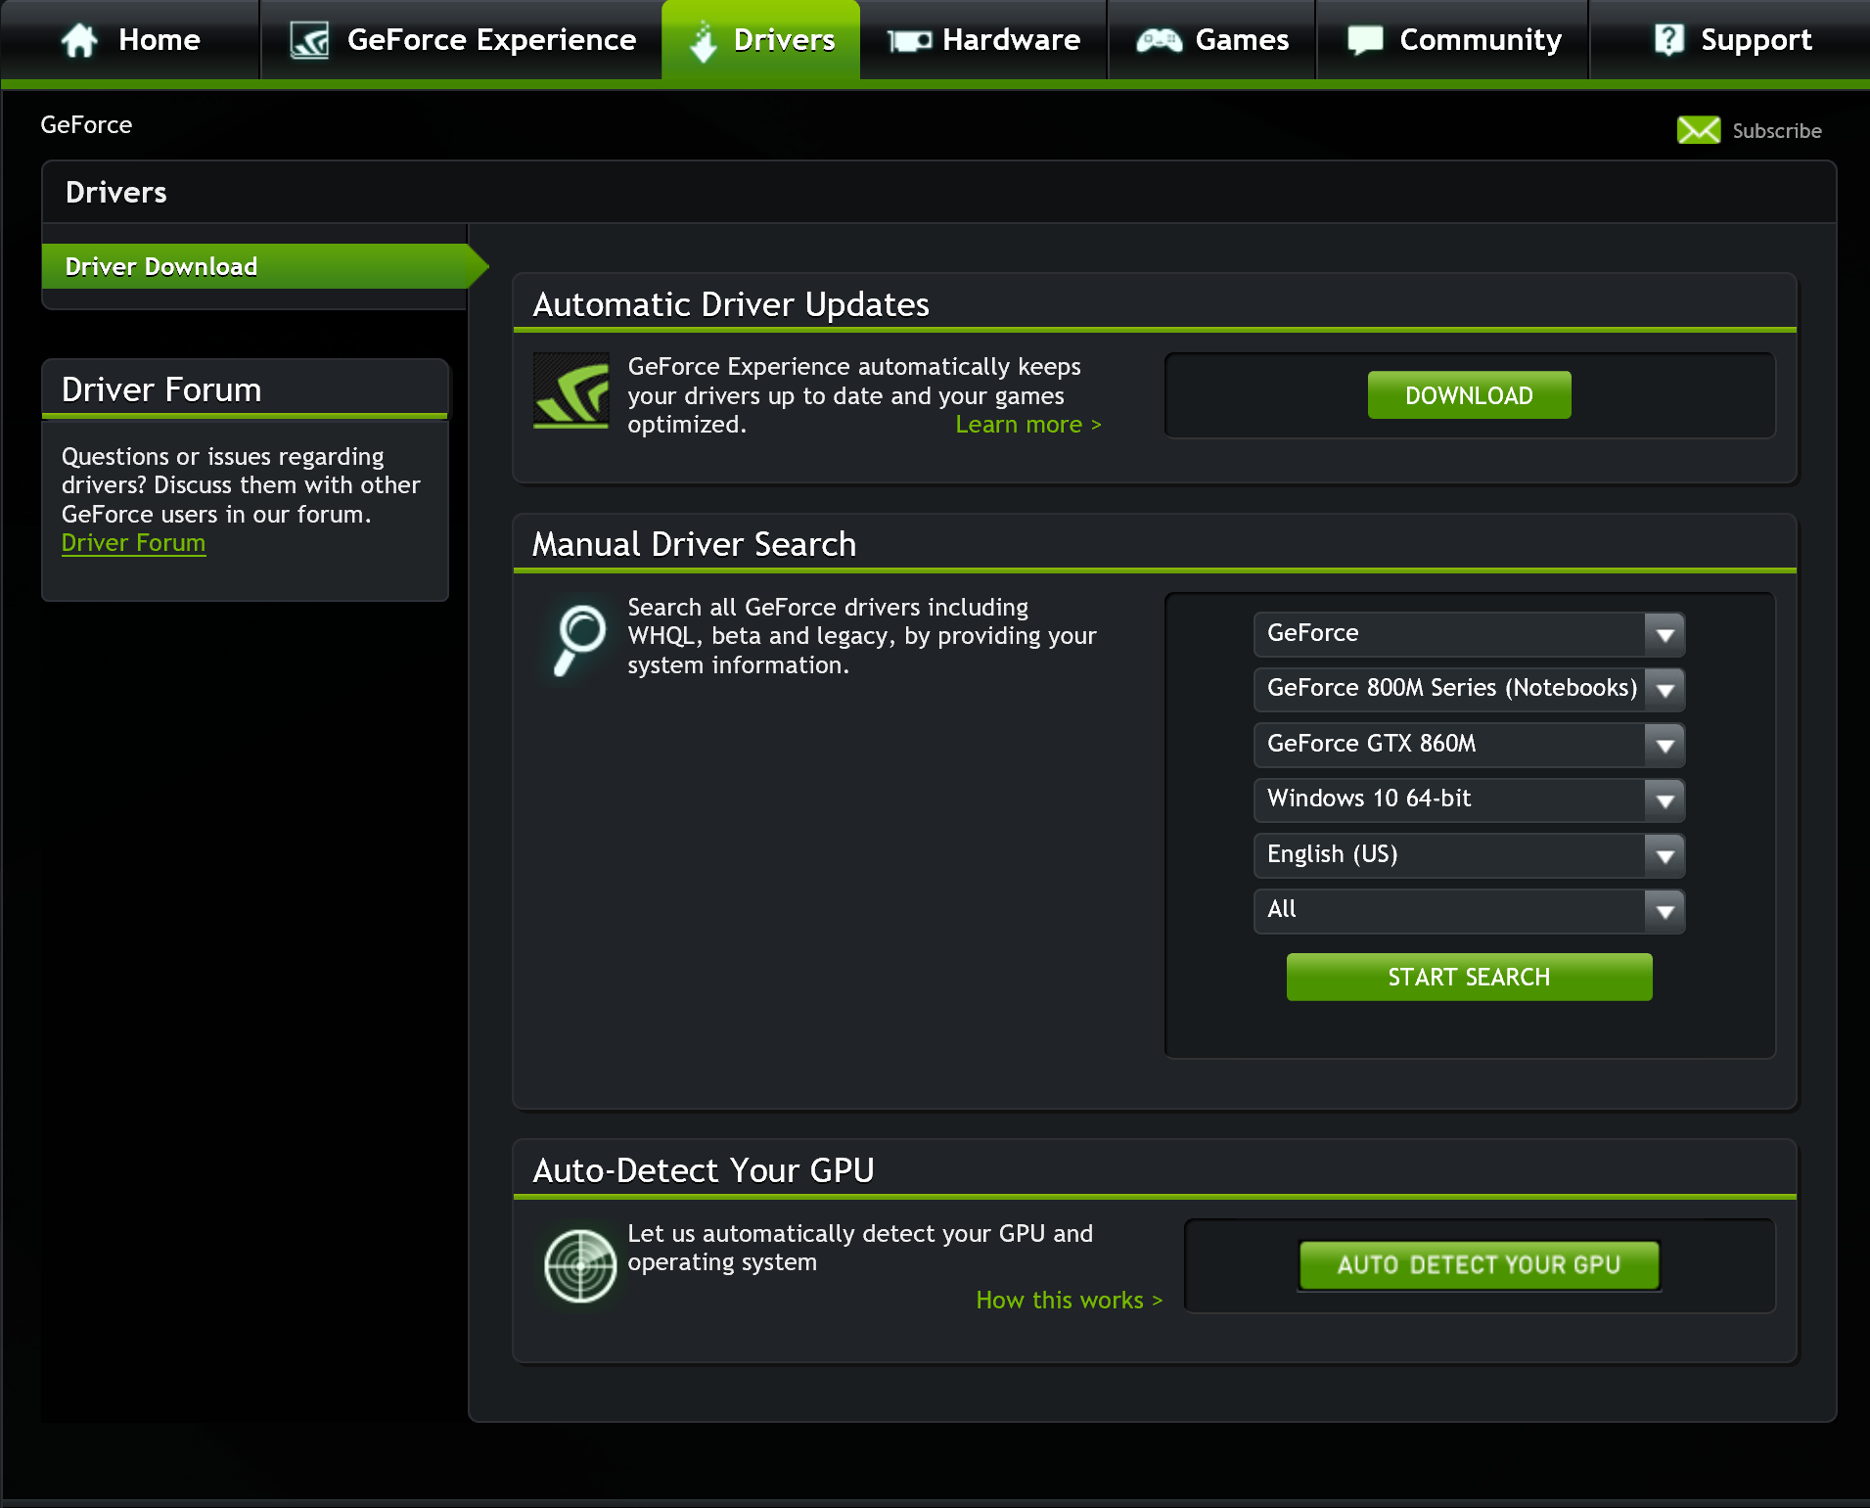The image size is (1870, 1508).
Task: Click the Community speech bubble icon
Action: click(1365, 40)
